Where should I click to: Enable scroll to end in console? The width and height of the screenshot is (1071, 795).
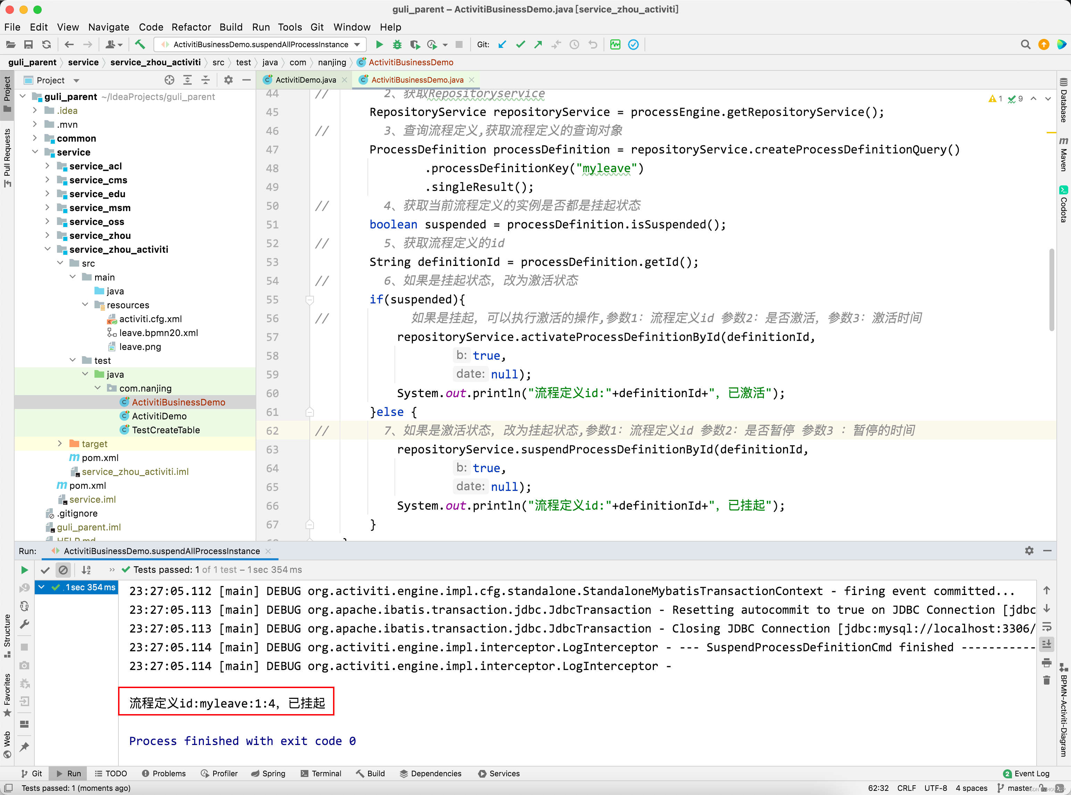click(1047, 644)
